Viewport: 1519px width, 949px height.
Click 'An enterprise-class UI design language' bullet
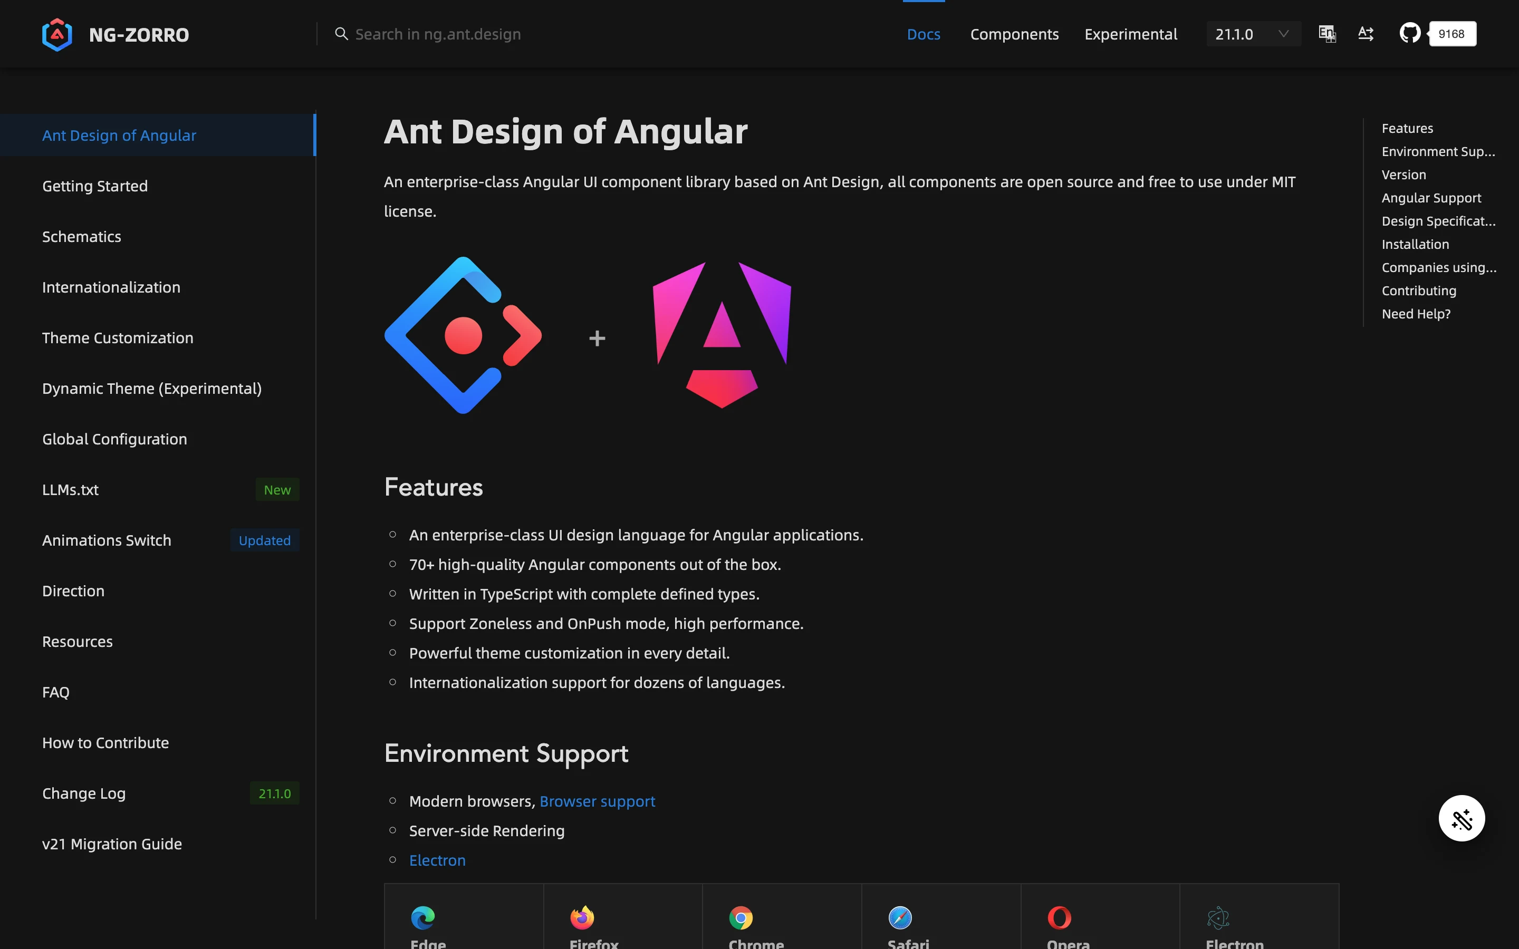pos(637,535)
